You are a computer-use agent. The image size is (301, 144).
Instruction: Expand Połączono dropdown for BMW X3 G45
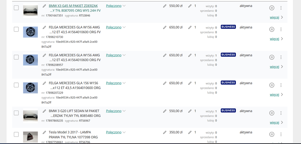tap(116, 6)
